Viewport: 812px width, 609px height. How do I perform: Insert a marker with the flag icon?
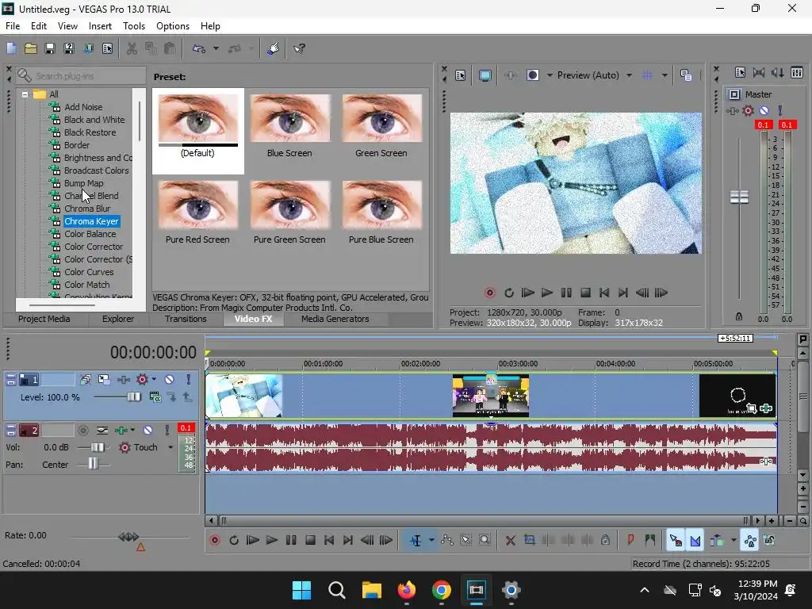click(x=630, y=540)
